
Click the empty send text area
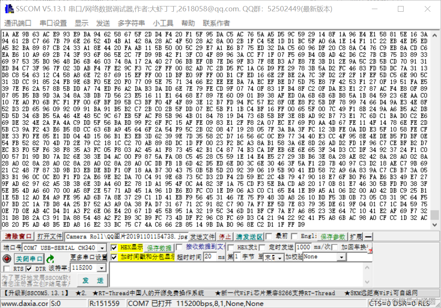coord(236,274)
